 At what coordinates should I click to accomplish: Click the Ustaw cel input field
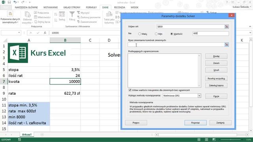[x=191, y=26]
